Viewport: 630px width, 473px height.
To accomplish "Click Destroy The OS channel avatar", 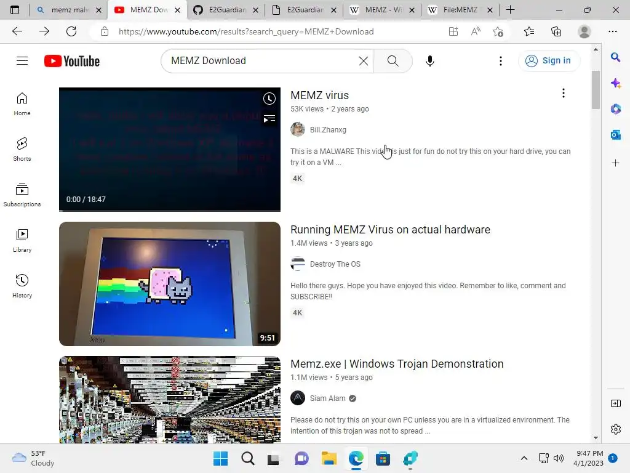I will (298, 264).
